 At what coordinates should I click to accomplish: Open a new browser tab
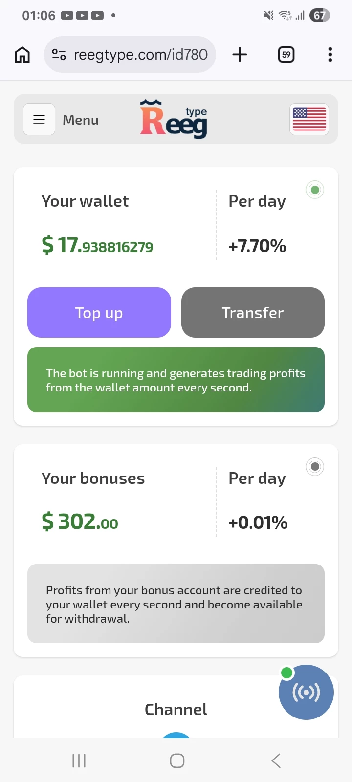pos(240,54)
